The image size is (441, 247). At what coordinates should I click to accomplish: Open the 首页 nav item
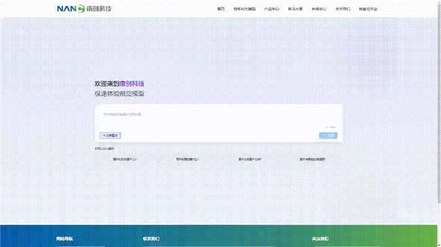[x=220, y=9]
